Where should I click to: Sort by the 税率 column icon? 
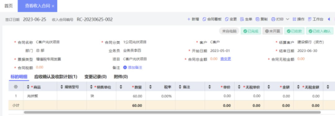click(150, 87)
